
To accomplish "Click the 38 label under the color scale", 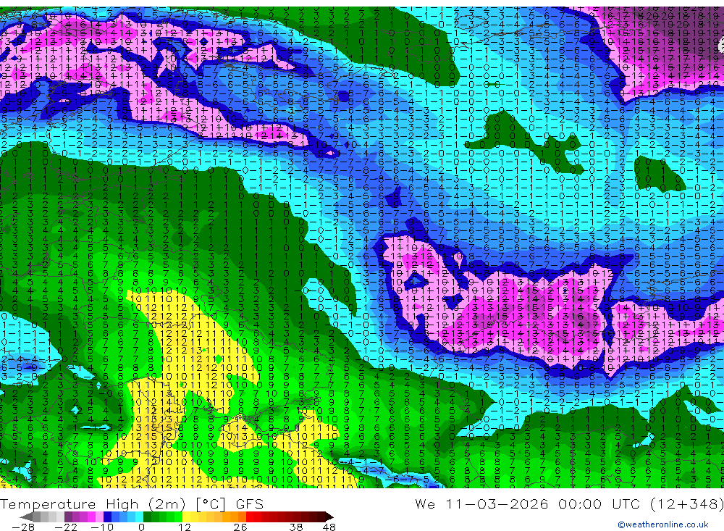I will click(x=295, y=527).
